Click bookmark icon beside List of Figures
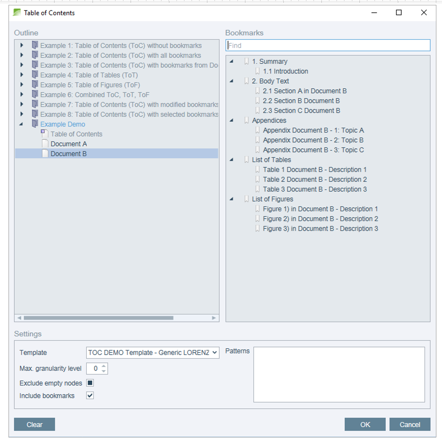The image size is (442, 442). click(x=246, y=199)
